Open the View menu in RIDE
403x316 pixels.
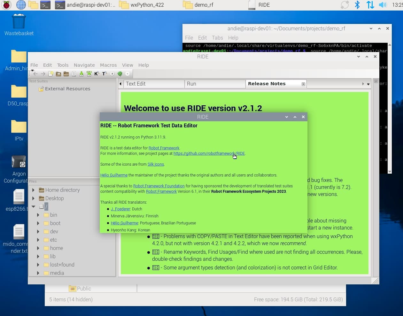(x=127, y=65)
